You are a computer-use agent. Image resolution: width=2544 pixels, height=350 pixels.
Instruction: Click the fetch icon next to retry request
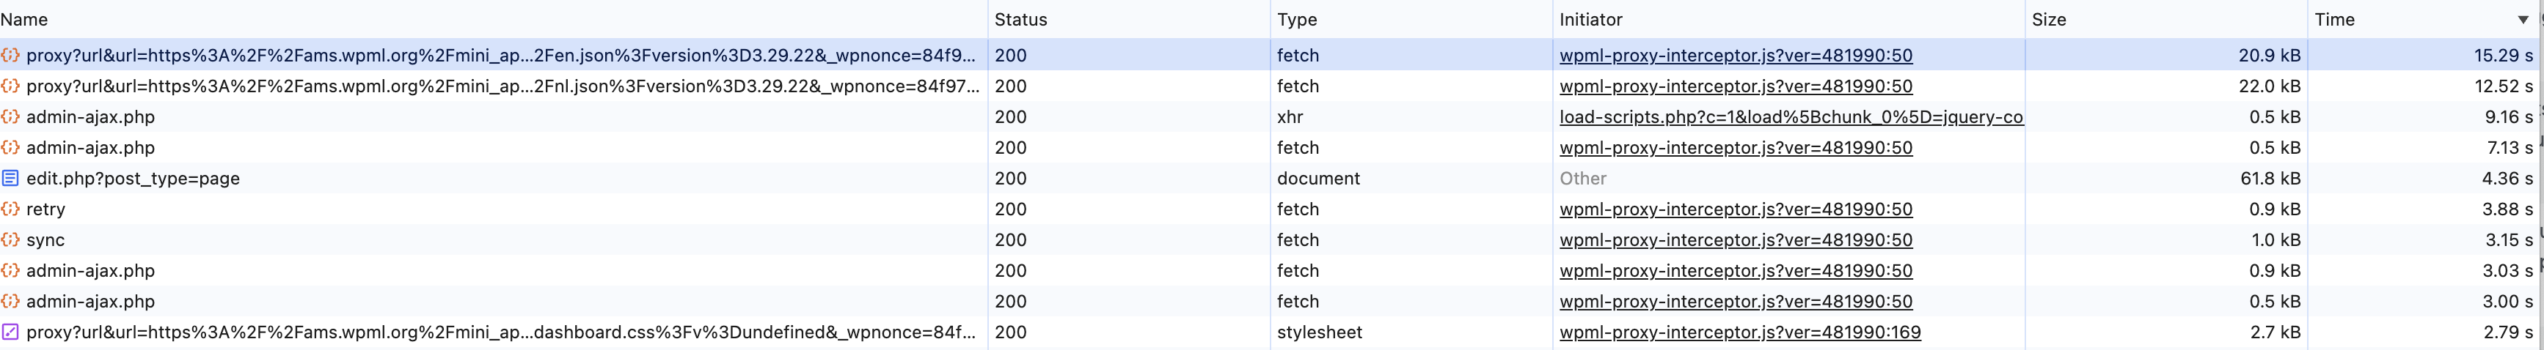[11, 209]
